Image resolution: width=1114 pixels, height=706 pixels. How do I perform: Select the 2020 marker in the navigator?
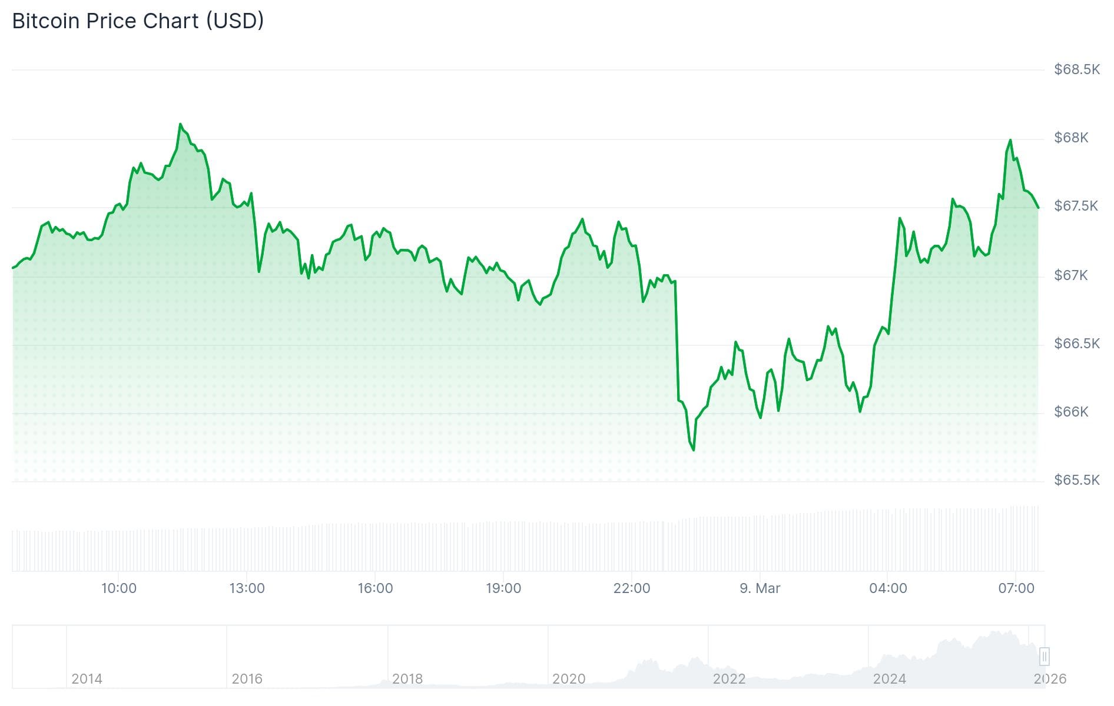pos(569,679)
